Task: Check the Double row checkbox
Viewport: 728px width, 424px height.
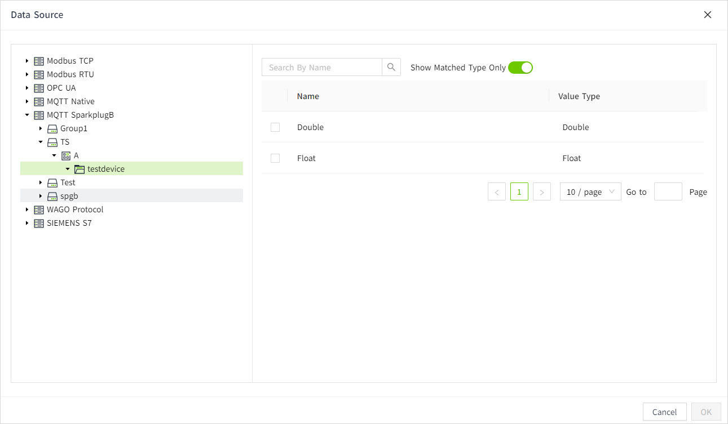Action: (275, 127)
